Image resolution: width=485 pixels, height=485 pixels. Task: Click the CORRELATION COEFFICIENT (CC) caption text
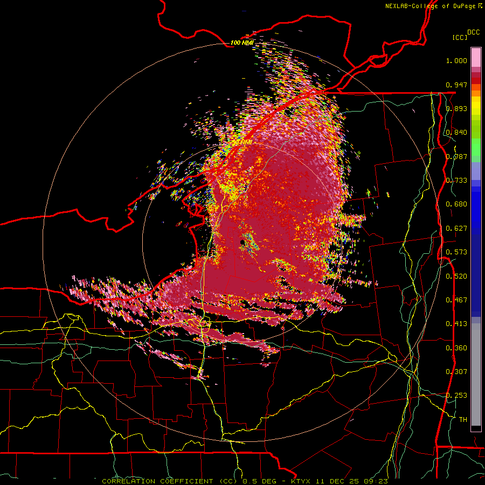(171, 481)
